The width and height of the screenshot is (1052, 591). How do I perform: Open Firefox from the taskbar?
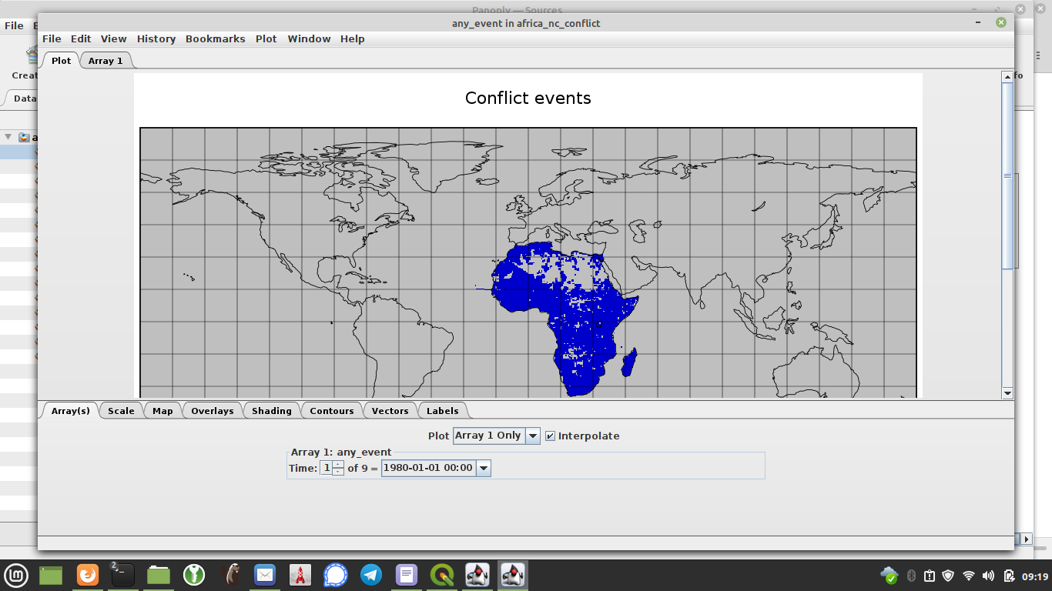click(x=87, y=575)
